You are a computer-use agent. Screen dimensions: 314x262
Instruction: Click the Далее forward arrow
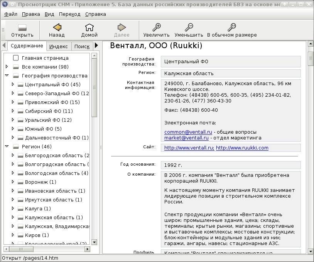tap(122, 30)
